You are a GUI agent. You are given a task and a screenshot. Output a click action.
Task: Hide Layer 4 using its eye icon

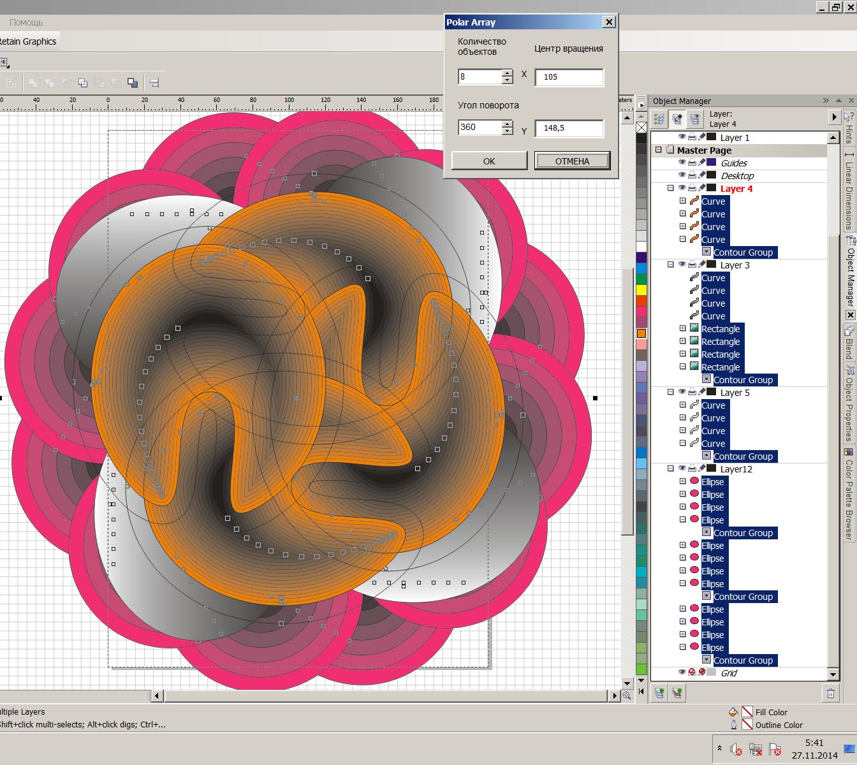click(x=682, y=188)
